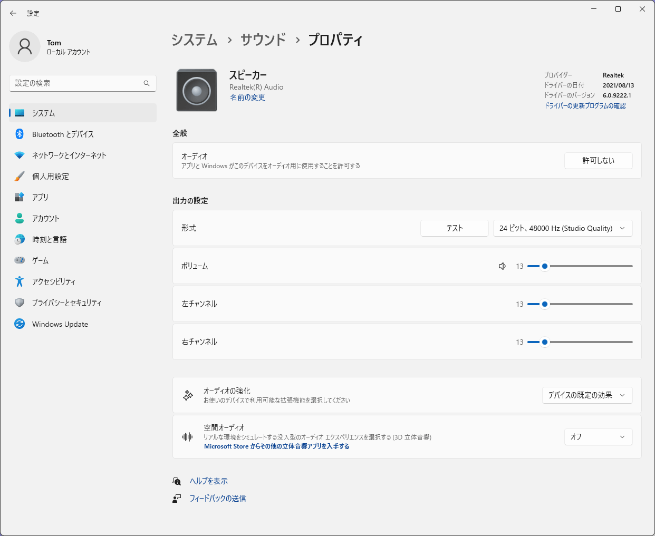
Task: Mute using the volume speaker icon
Action: coord(503,266)
